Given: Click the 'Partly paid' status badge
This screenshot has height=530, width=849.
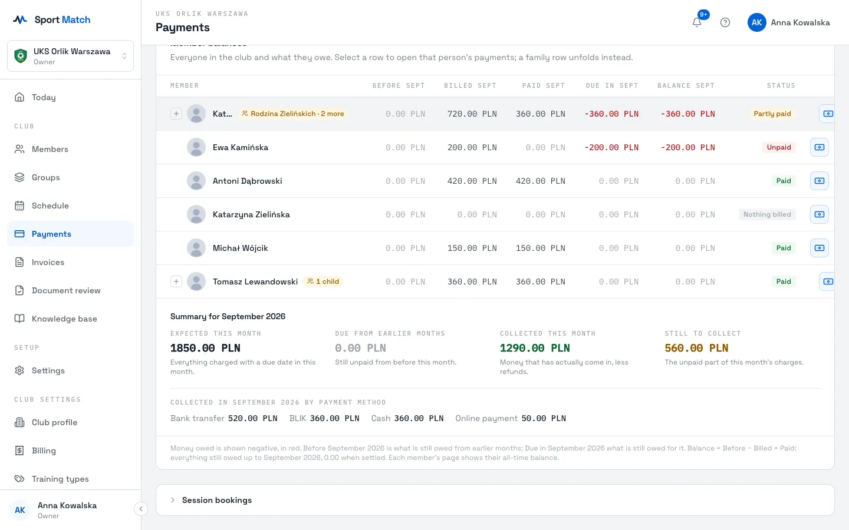Looking at the screenshot, I should click(772, 114).
